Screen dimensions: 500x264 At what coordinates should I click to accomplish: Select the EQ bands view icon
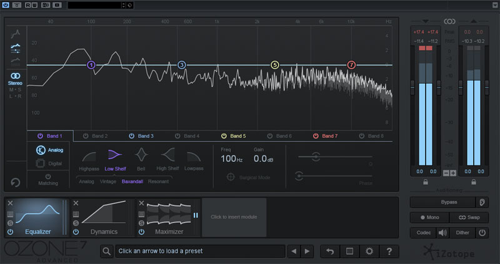click(15, 49)
